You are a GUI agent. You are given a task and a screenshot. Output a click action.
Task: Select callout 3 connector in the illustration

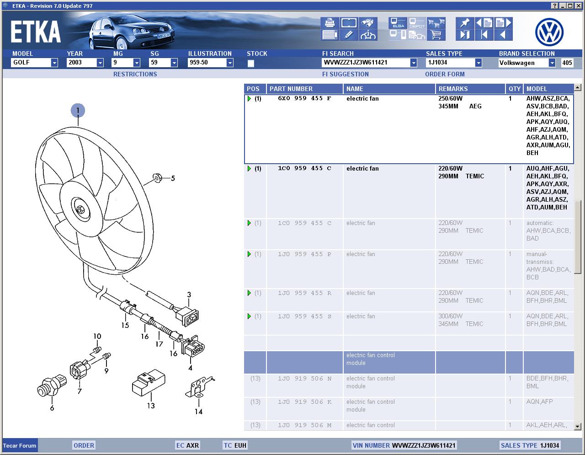point(189,294)
